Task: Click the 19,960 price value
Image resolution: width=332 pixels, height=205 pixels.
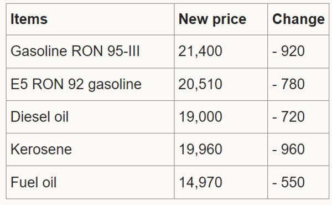Action: pos(200,149)
